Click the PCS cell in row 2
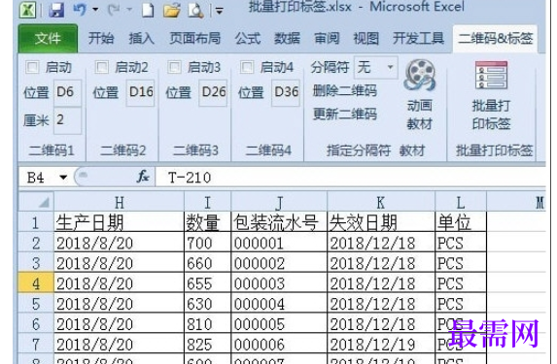557x364 pixels. 461,243
